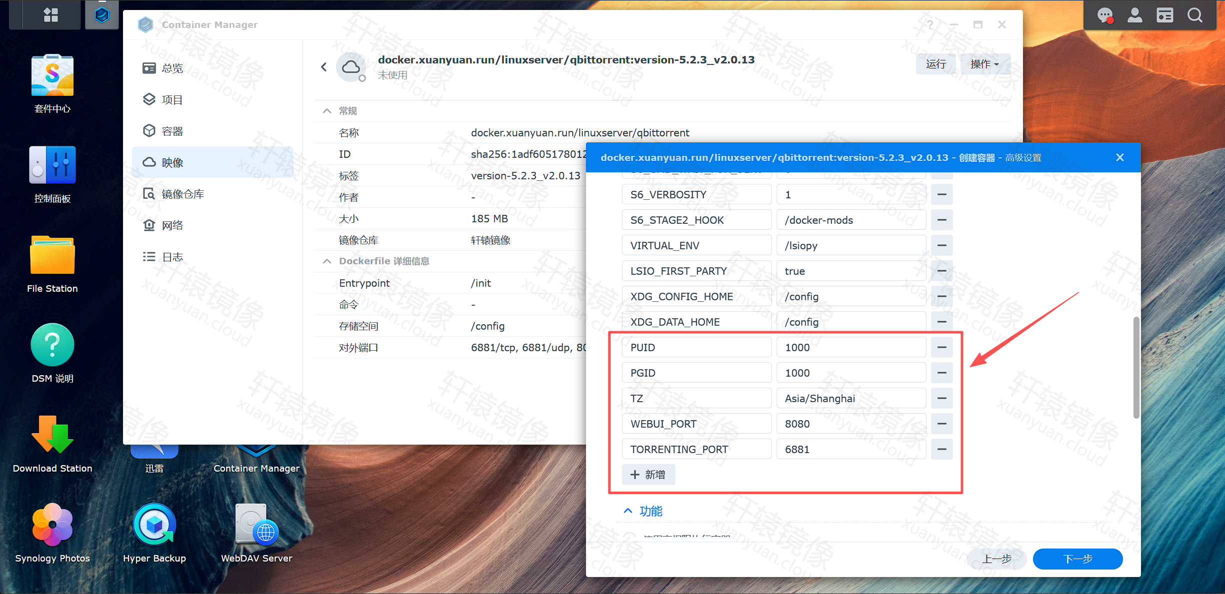Click the 下一步 button
1225x594 pixels.
pyautogui.click(x=1077, y=559)
